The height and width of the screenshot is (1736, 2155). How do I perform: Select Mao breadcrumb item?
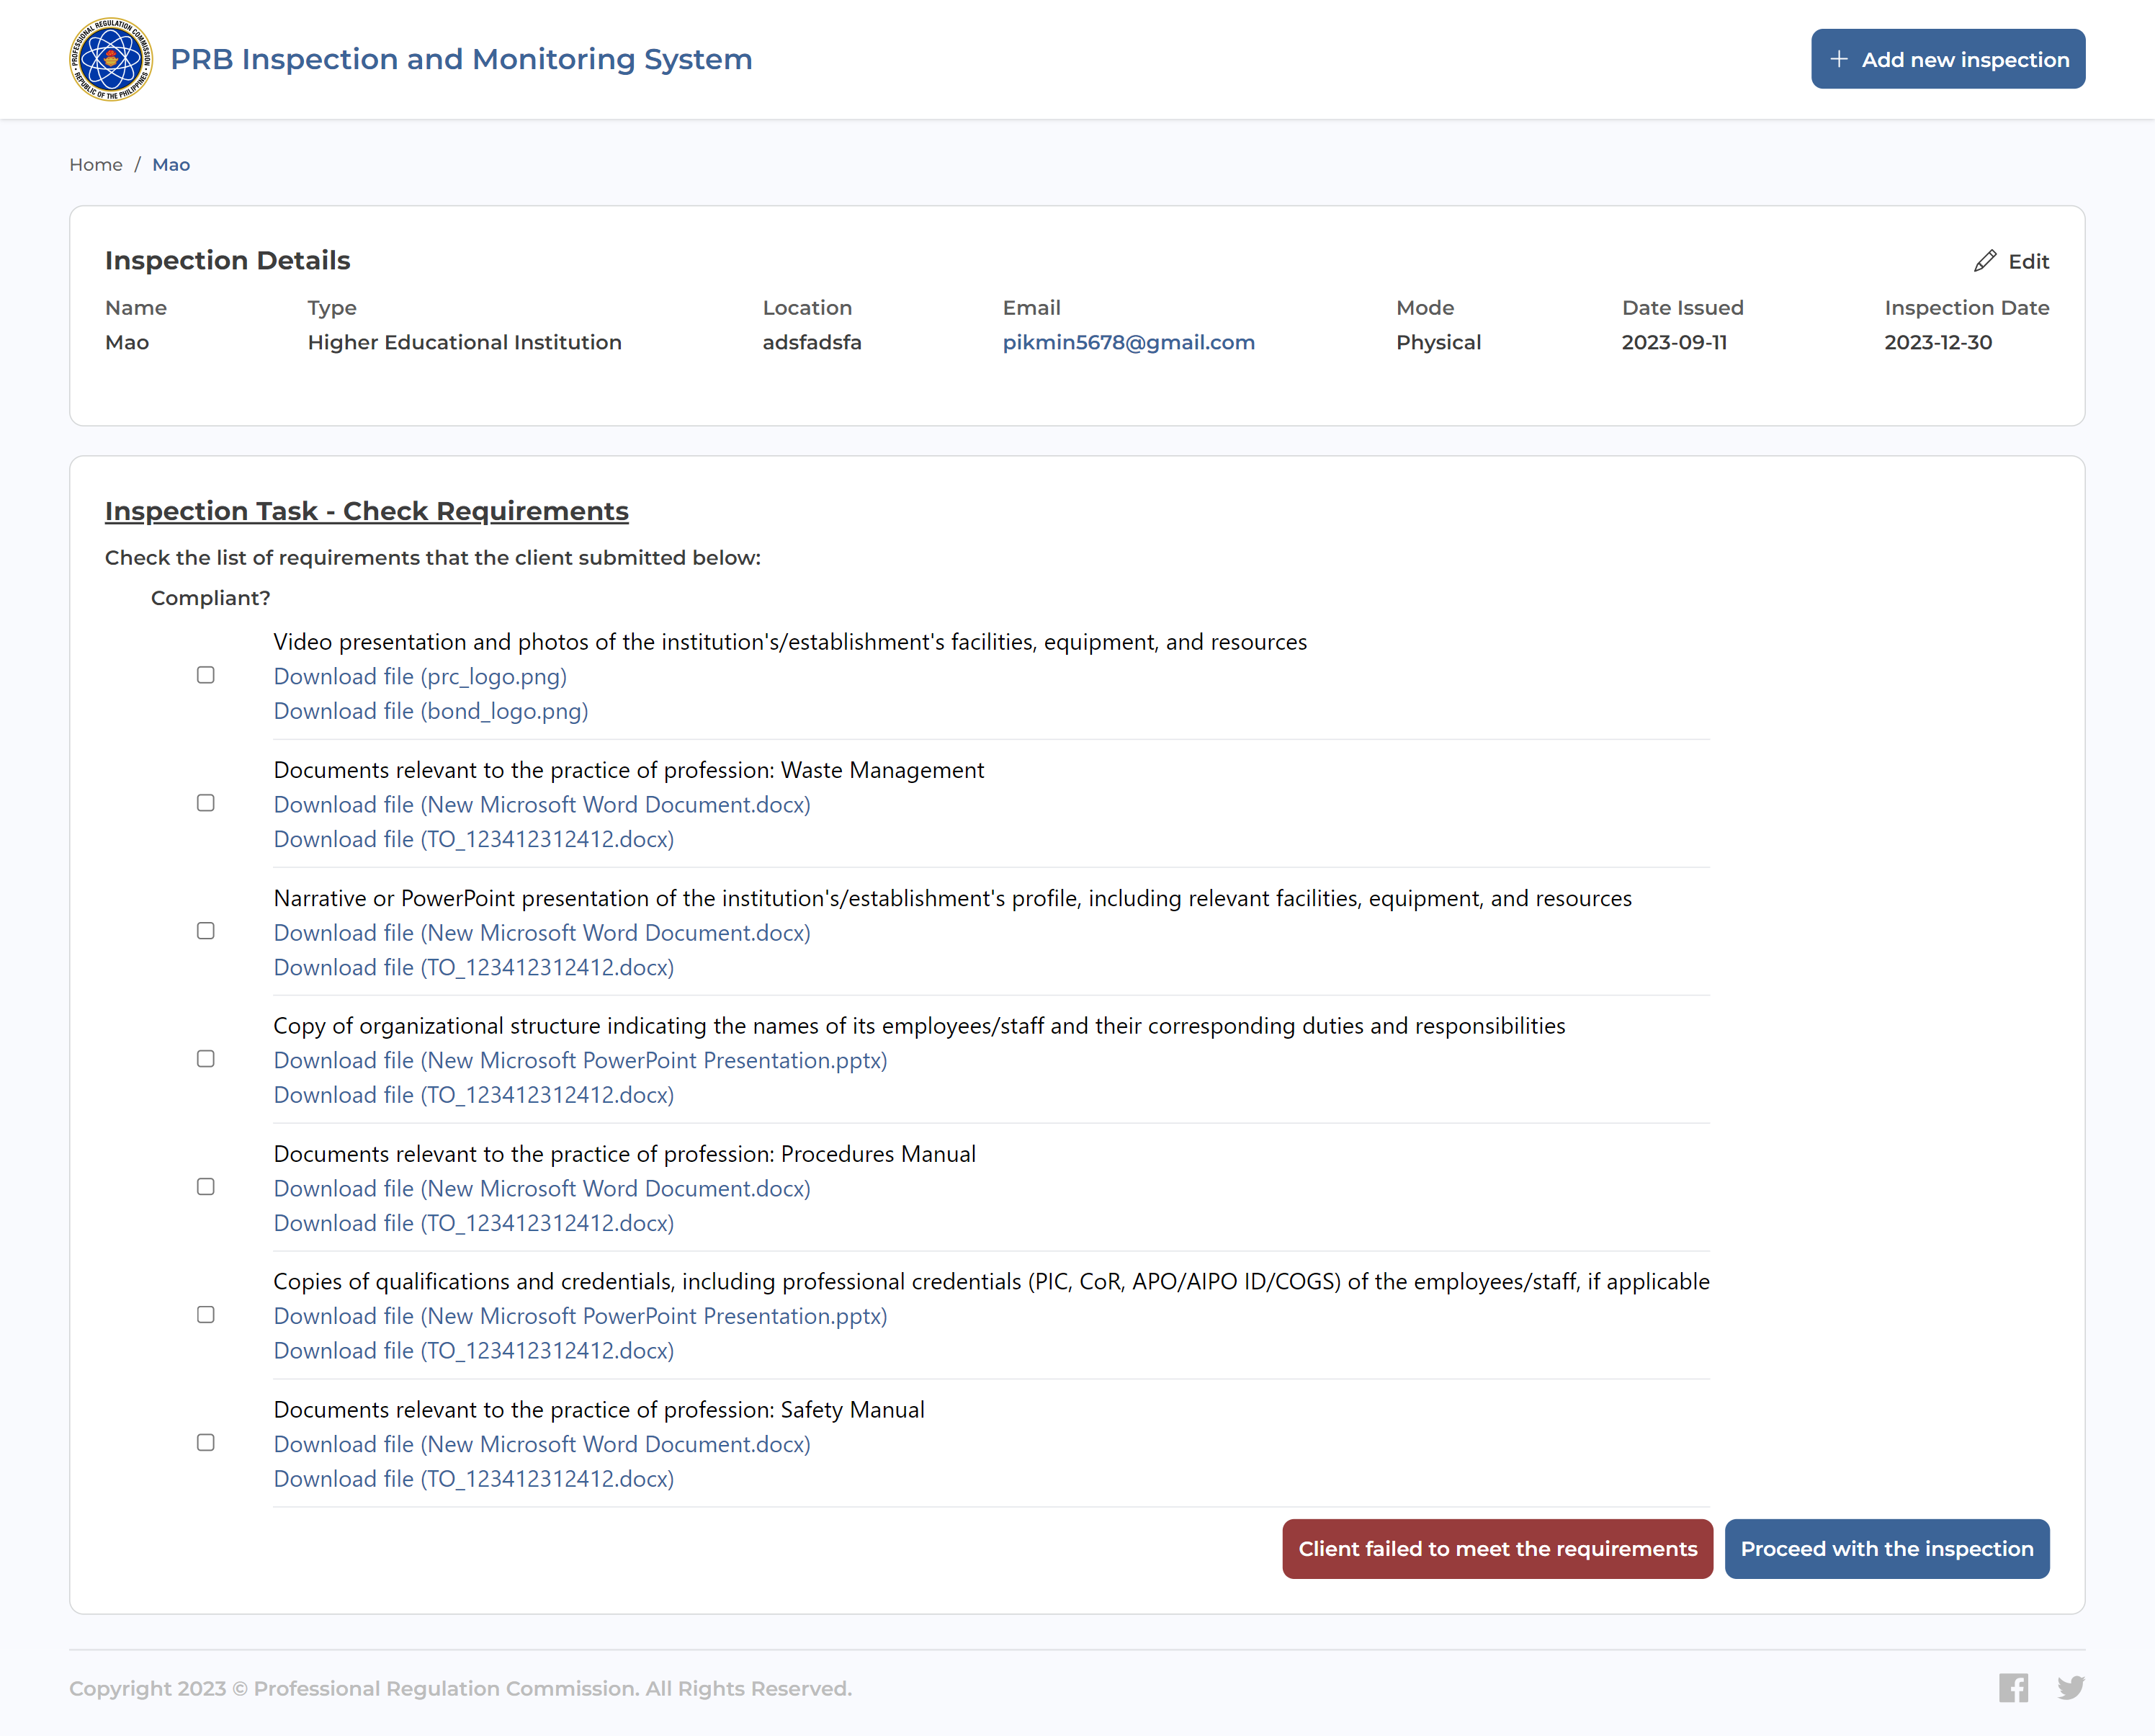pos(171,165)
